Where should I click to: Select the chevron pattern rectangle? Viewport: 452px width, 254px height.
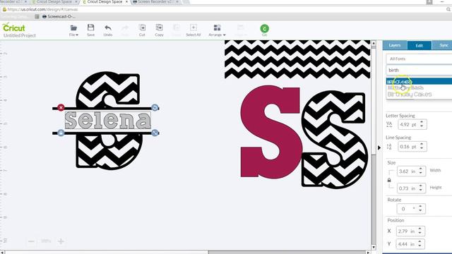(x=297, y=59)
